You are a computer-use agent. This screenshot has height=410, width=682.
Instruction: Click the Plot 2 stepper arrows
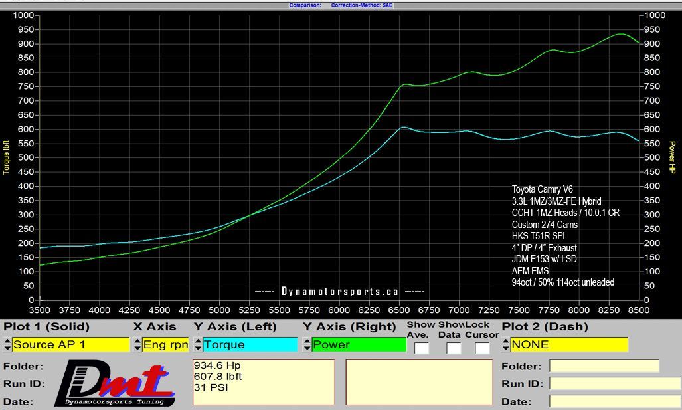pos(505,344)
